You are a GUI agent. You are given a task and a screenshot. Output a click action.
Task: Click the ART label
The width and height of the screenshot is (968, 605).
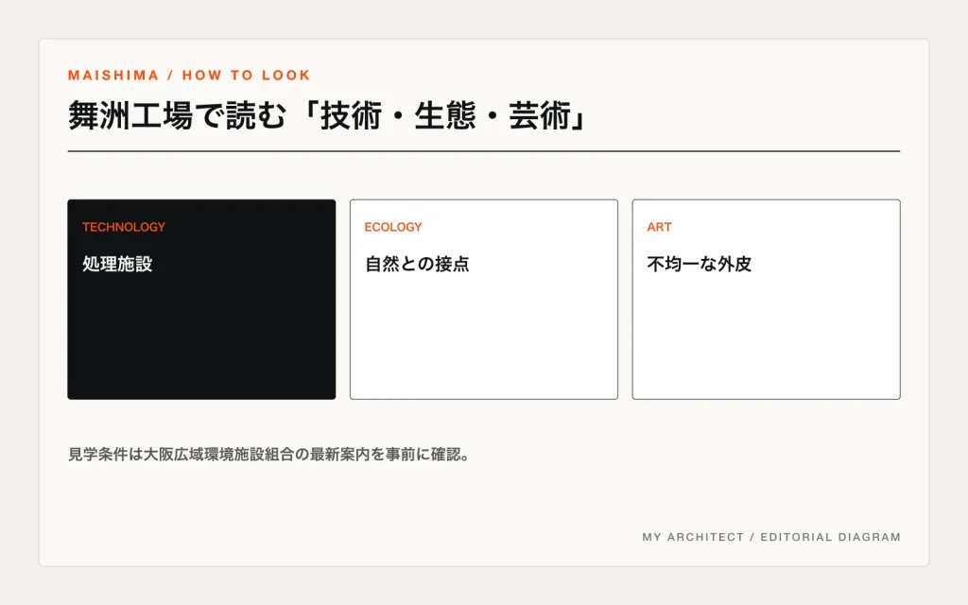click(659, 227)
